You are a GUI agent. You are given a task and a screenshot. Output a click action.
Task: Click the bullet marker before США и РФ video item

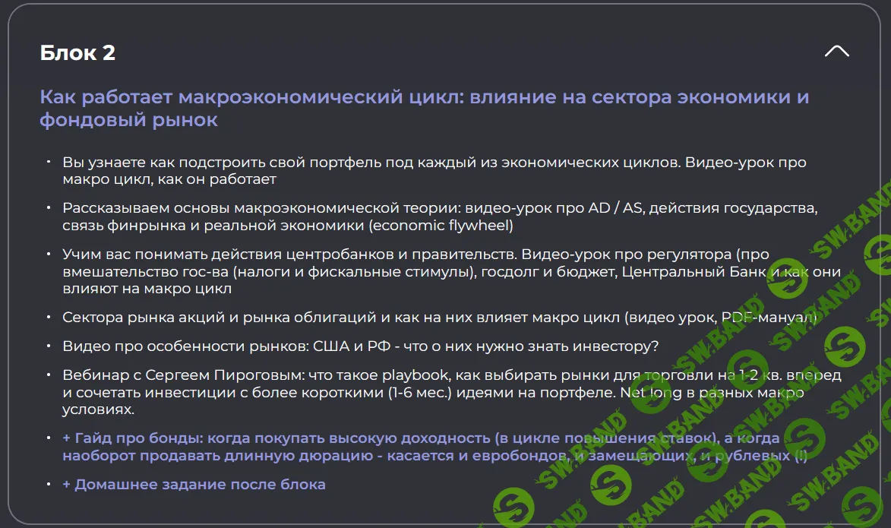(49, 345)
